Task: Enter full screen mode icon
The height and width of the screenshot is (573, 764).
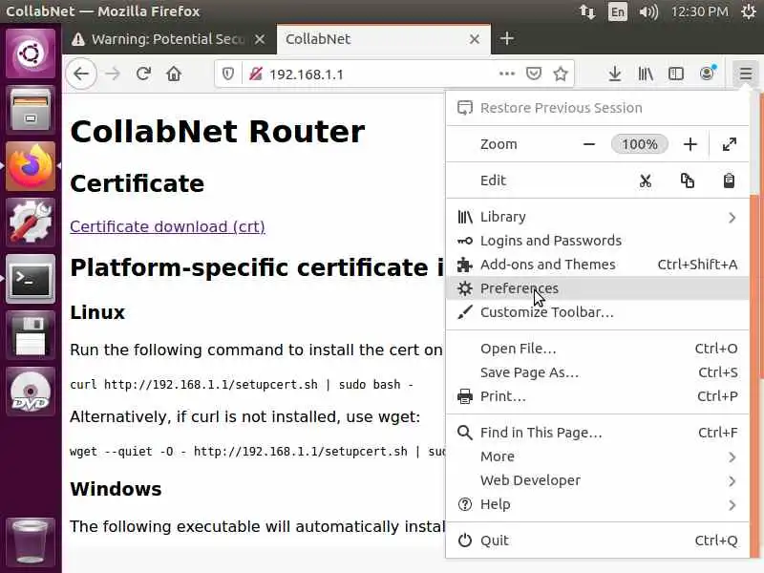Action: 730,144
